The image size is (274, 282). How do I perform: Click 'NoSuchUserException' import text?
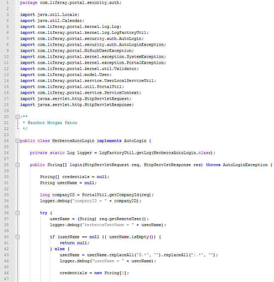[108, 51]
